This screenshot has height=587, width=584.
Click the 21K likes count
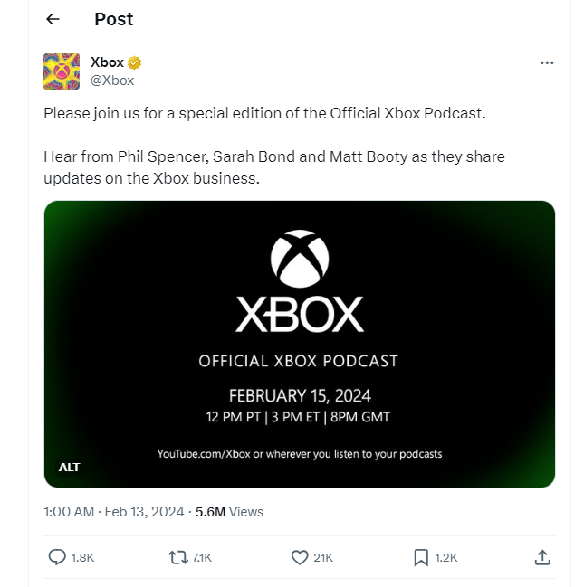click(x=323, y=558)
